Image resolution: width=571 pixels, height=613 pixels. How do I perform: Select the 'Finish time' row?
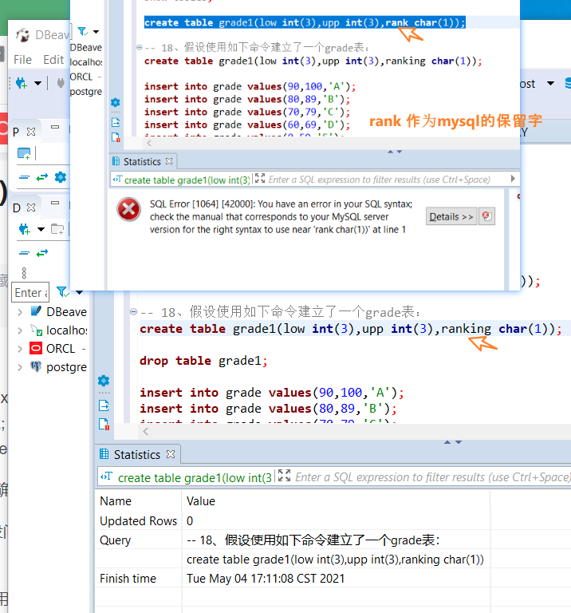click(293, 579)
